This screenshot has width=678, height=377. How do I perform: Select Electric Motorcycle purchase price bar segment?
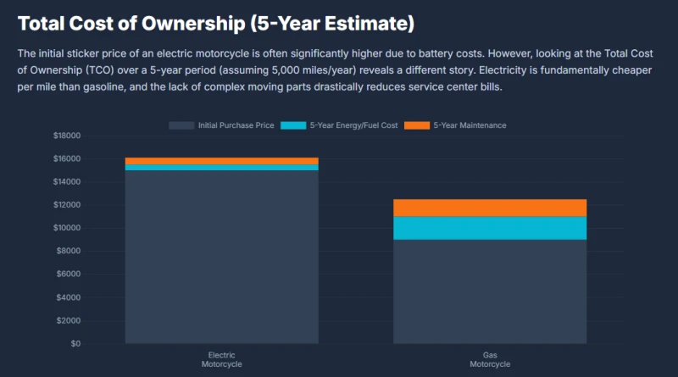[222, 257]
